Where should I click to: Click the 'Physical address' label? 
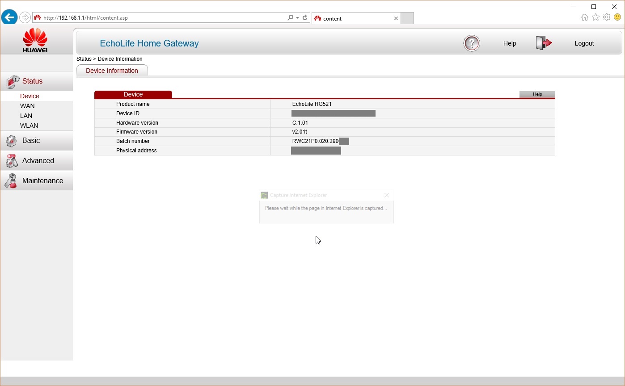click(136, 151)
